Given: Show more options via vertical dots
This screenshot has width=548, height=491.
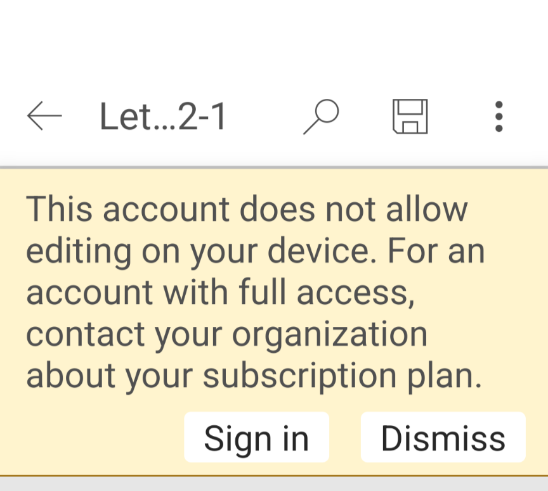Looking at the screenshot, I should (x=499, y=117).
